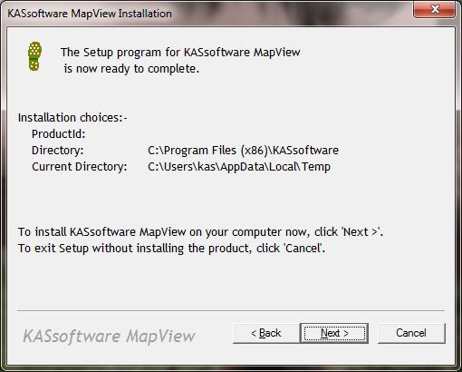Abort installation with the Cancel button
The height and width of the screenshot is (372, 462).
coord(411,333)
